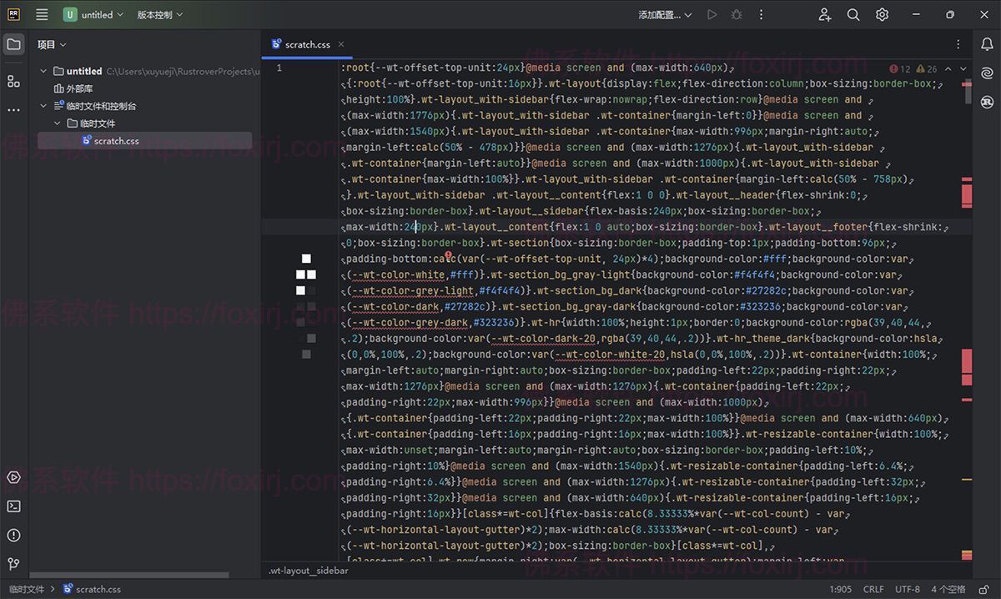Jump to next problem with down chevron

pyautogui.click(x=963, y=68)
